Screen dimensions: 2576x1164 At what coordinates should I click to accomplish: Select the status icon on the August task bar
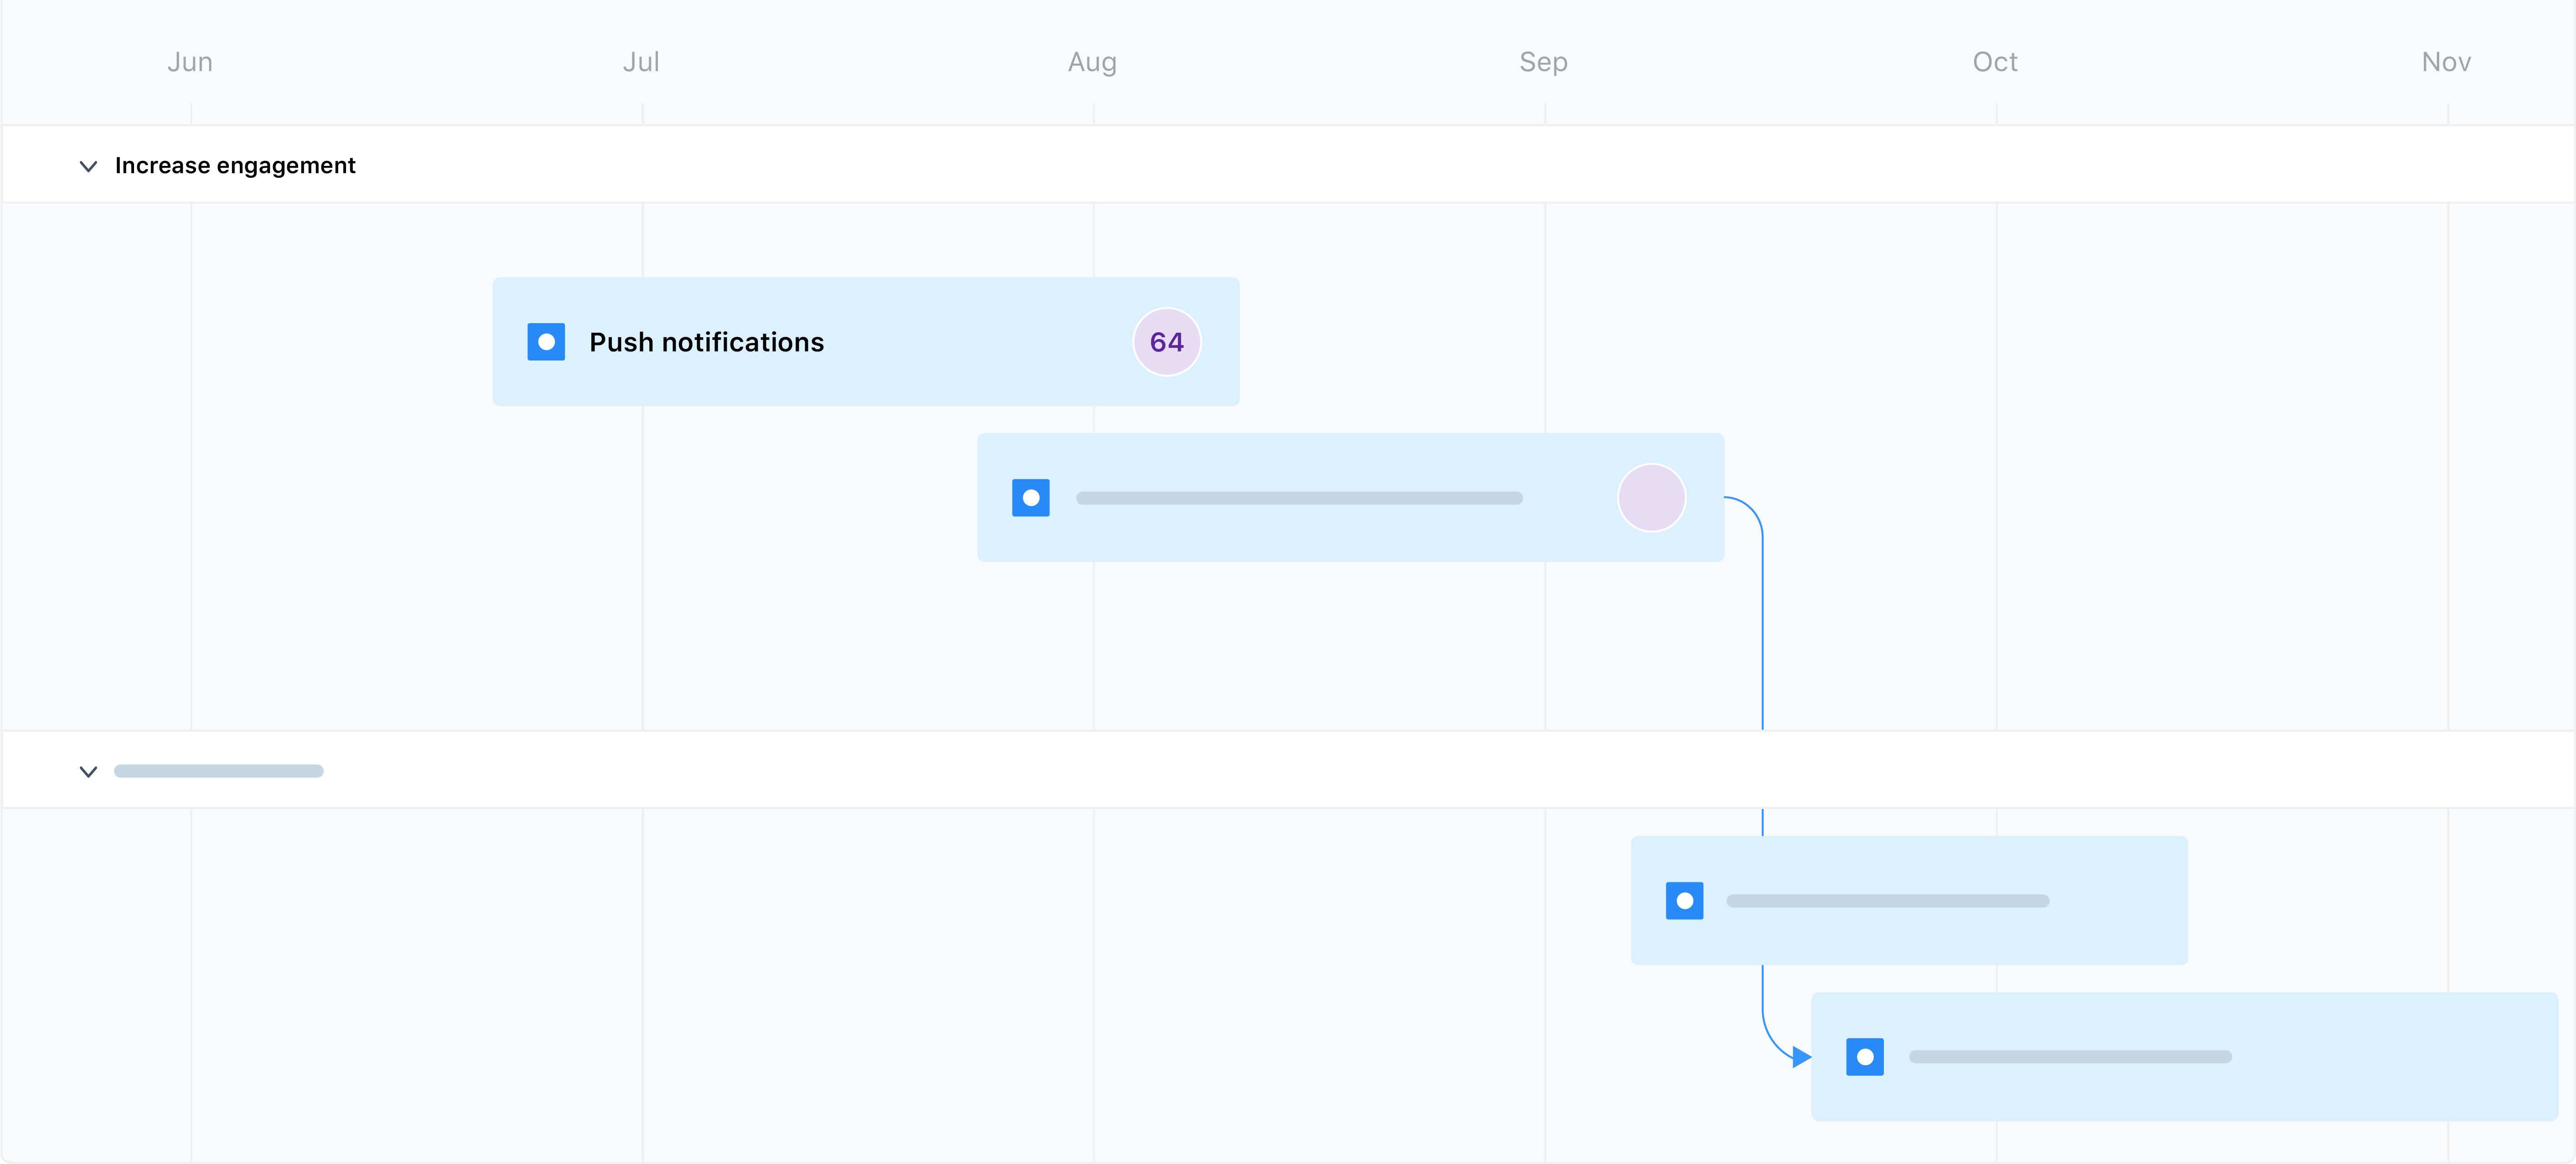pyautogui.click(x=1030, y=497)
